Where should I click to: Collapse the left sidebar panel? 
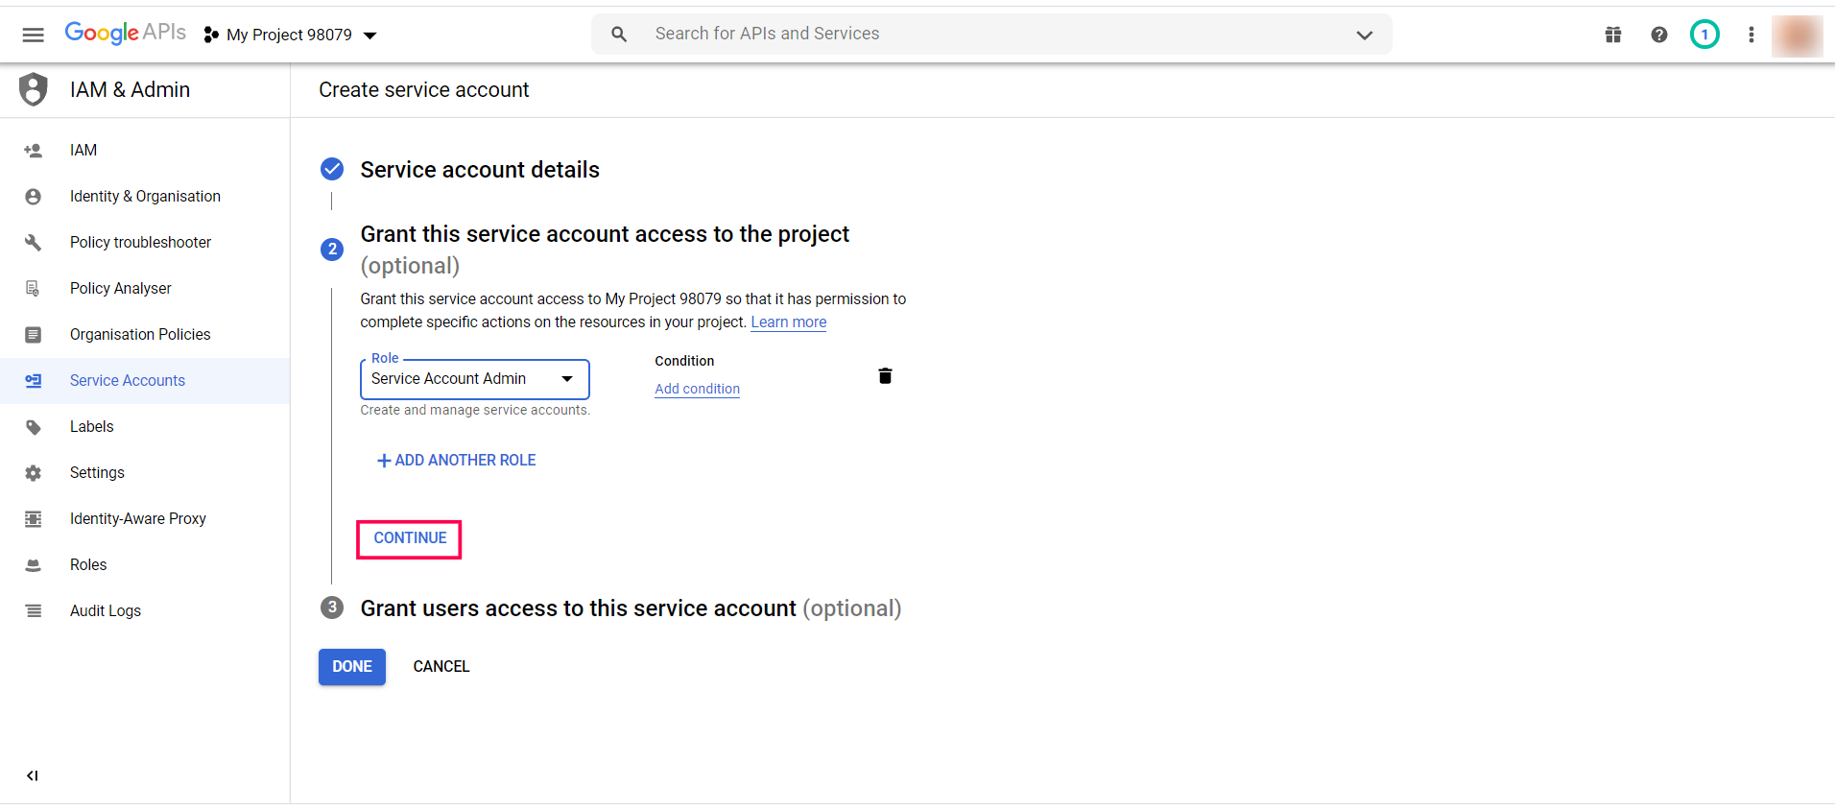point(33,775)
